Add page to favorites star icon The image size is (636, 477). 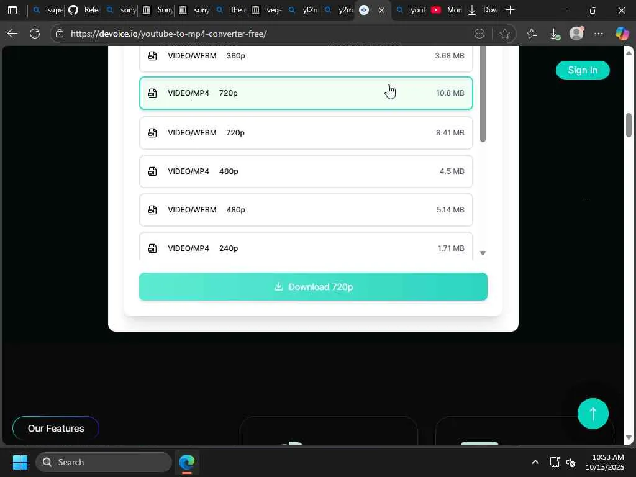[x=504, y=34]
